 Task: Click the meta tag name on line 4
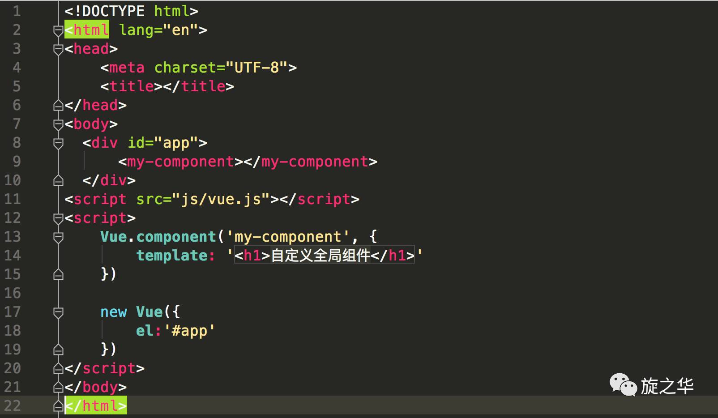127,68
